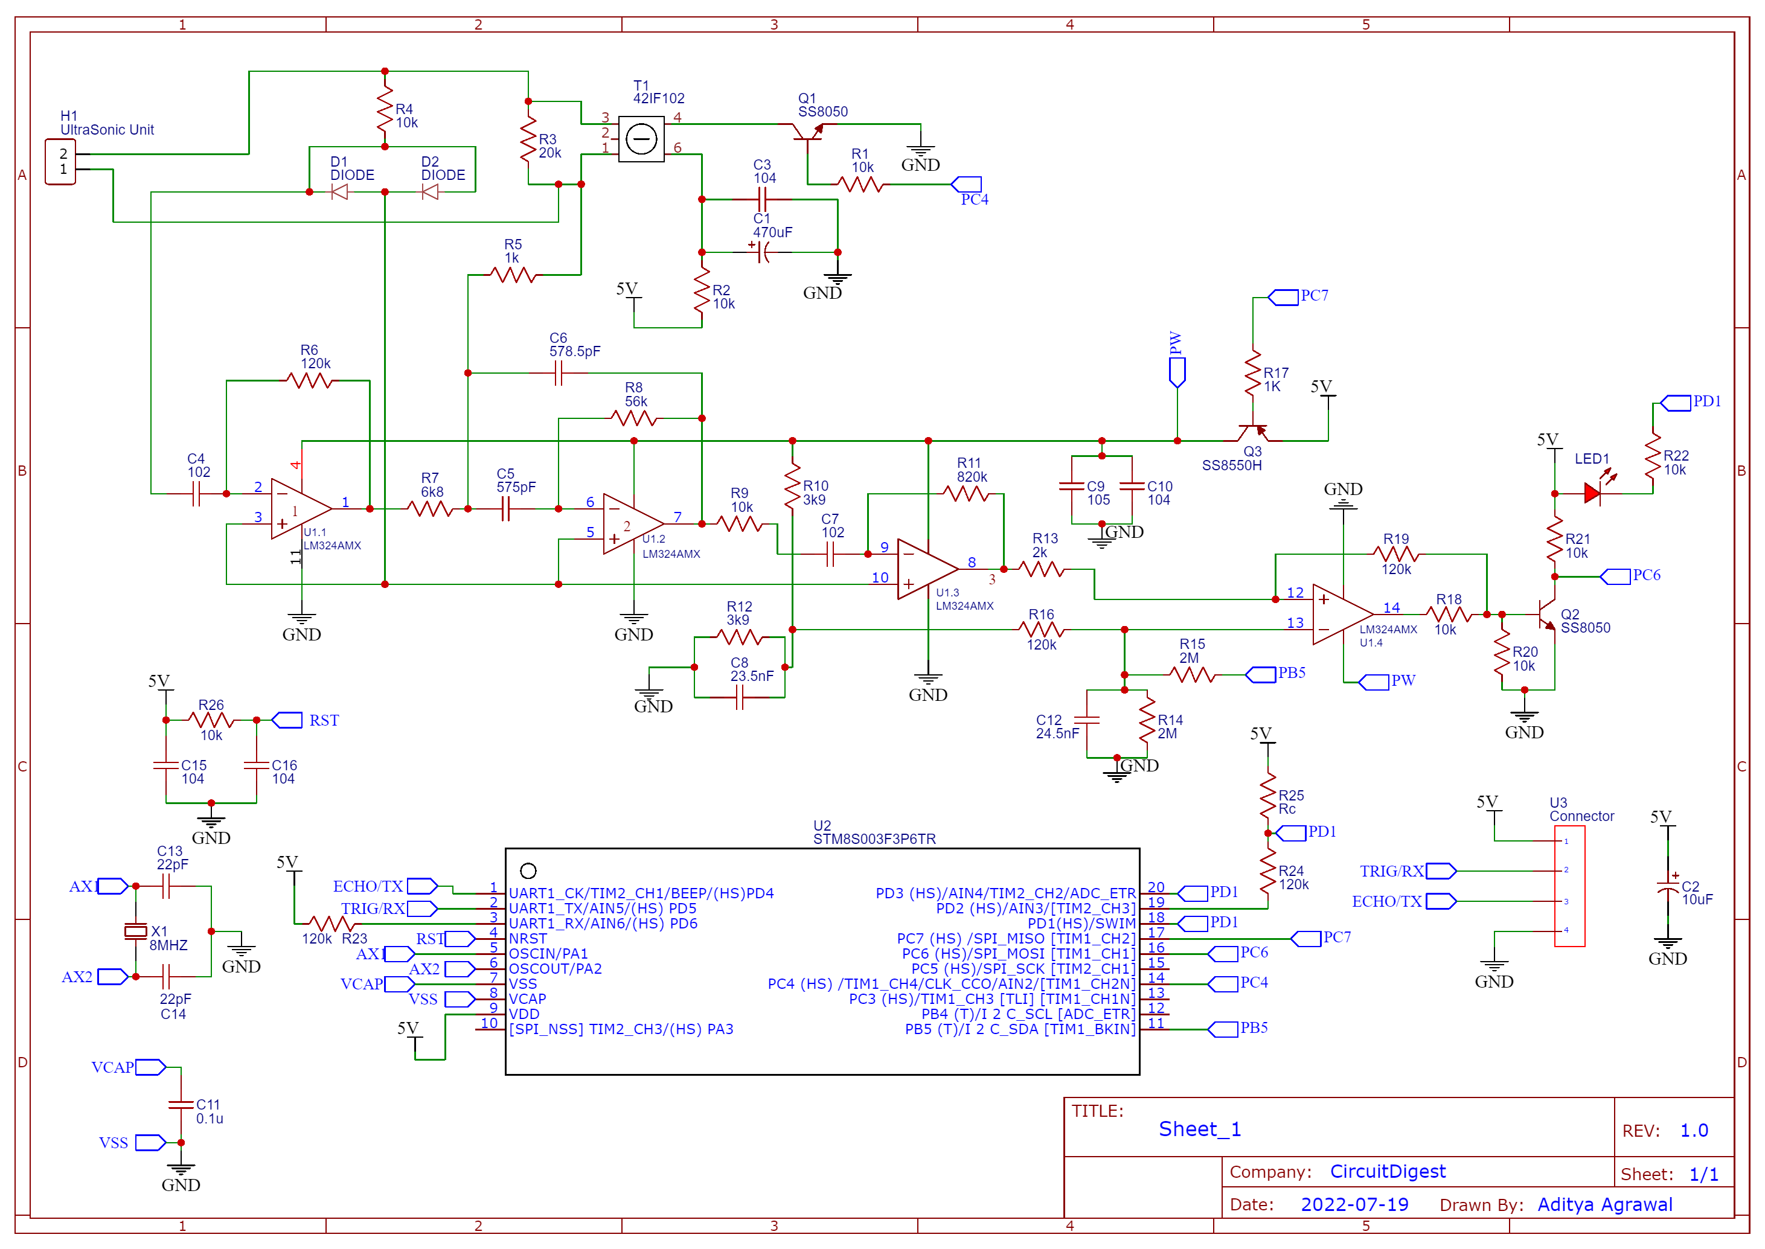Click the ECHO/TX flag at U2 pin 1

point(421,886)
